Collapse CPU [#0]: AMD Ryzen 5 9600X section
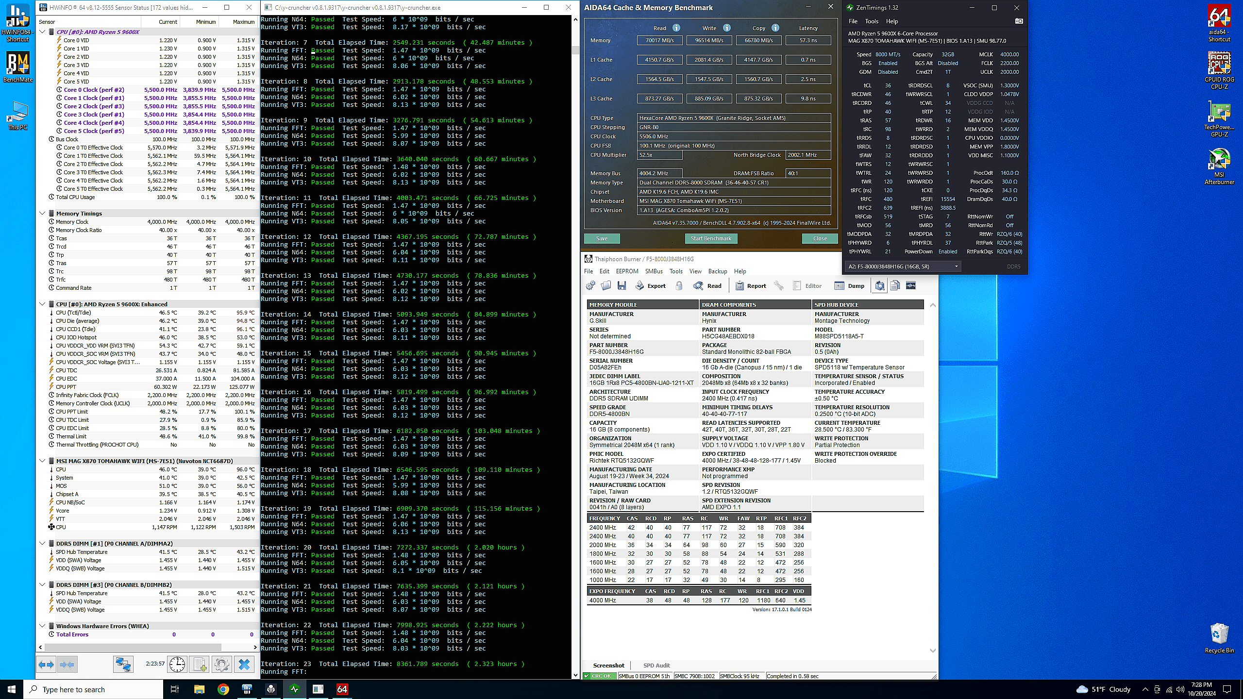This screenshot has height=699, width=1243. 42,32
